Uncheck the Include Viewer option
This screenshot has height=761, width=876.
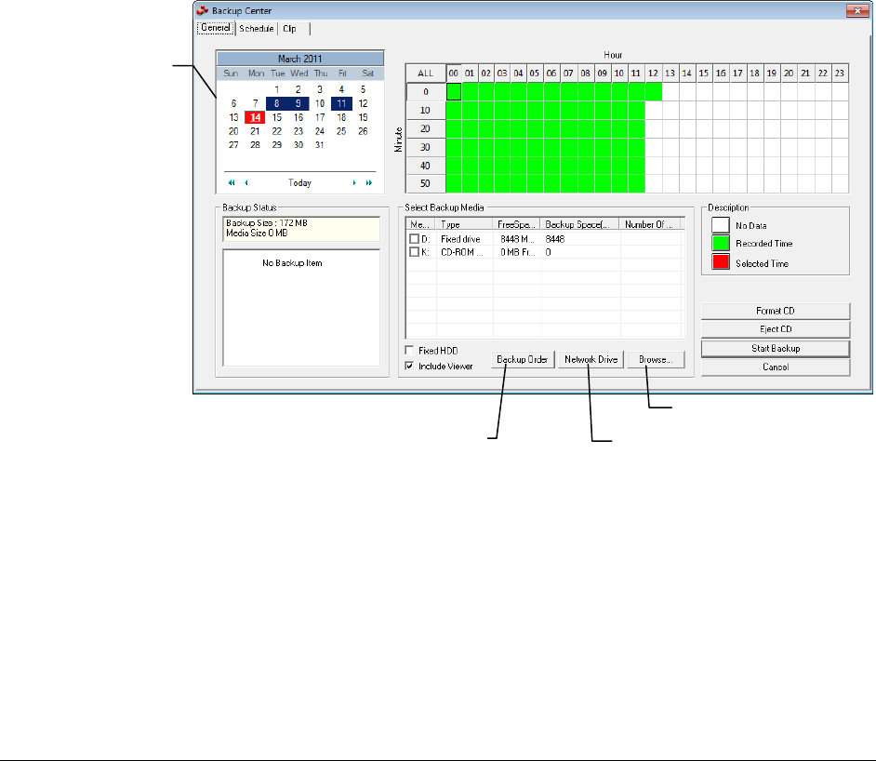pyautogui.click(x=410, y=367)
